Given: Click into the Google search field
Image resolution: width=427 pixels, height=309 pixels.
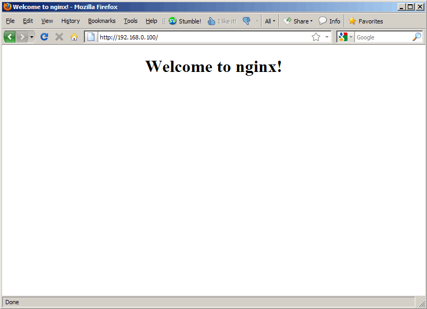Looking at the screenshot, I should 383,37.
